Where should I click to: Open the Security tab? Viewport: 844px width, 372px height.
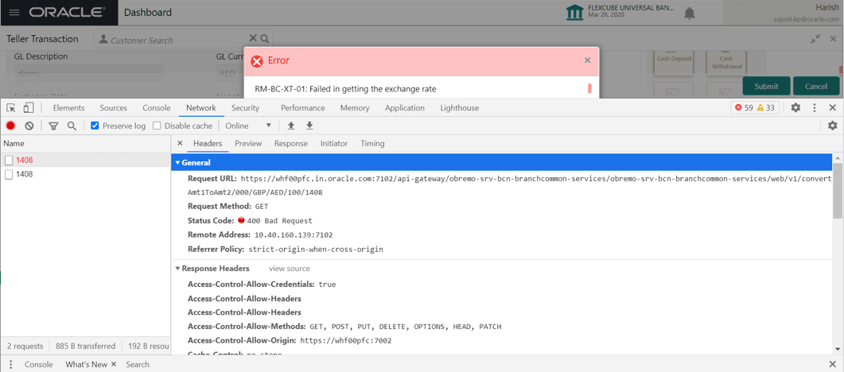click(245, 107)
